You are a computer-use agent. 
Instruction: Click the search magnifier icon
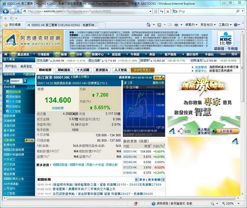pyautogui.click(x=238, y=11)
